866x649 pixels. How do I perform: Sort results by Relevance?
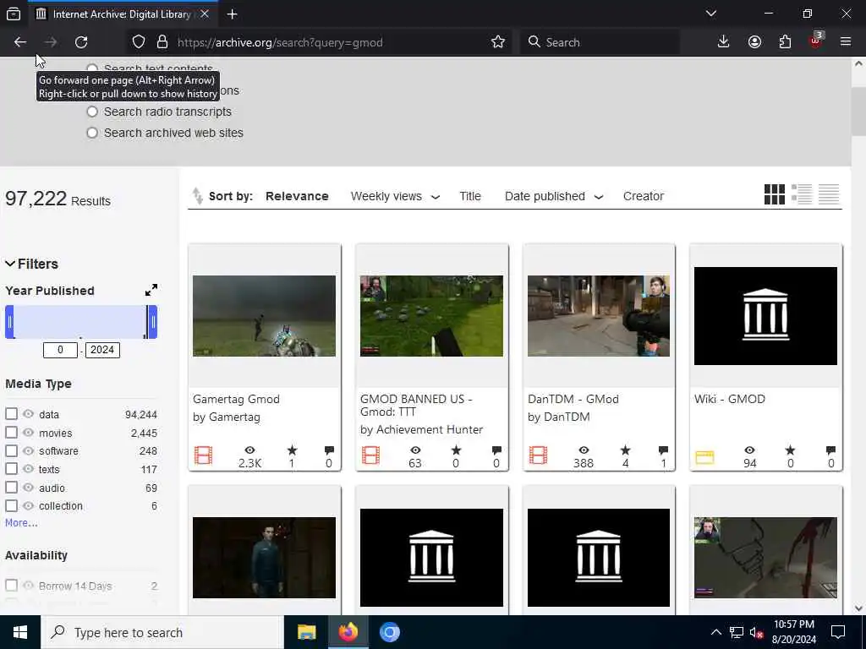(x=297, y=196)
